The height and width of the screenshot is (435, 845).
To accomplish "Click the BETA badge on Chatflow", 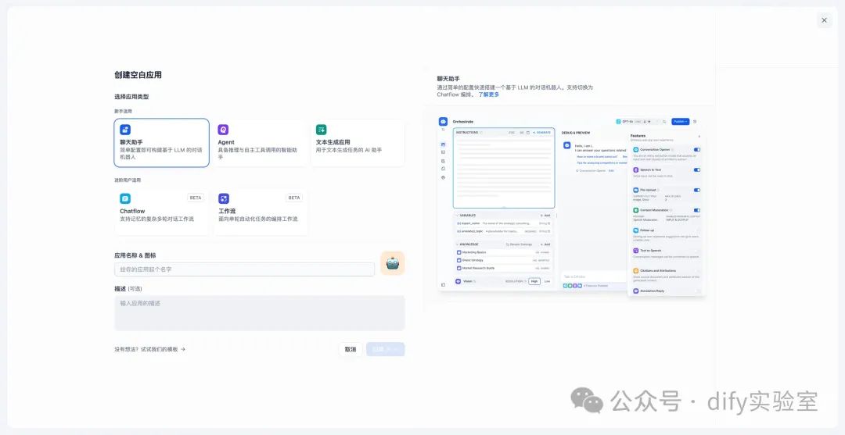I will tap(196, 198).
